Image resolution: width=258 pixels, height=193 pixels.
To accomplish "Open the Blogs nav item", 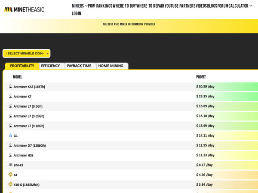I will (x=212, y=6).
